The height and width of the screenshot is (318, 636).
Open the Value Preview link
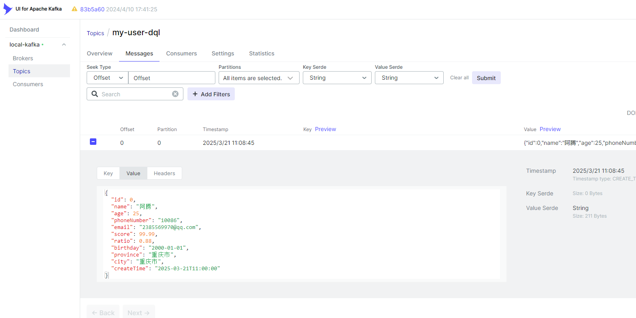pyautogui.click(x=550, y=129)
